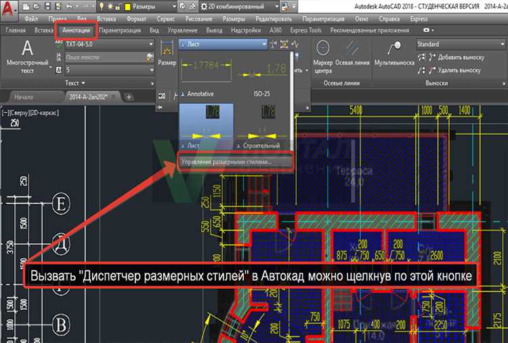Click the Поиск текста search field

(105, 58)
